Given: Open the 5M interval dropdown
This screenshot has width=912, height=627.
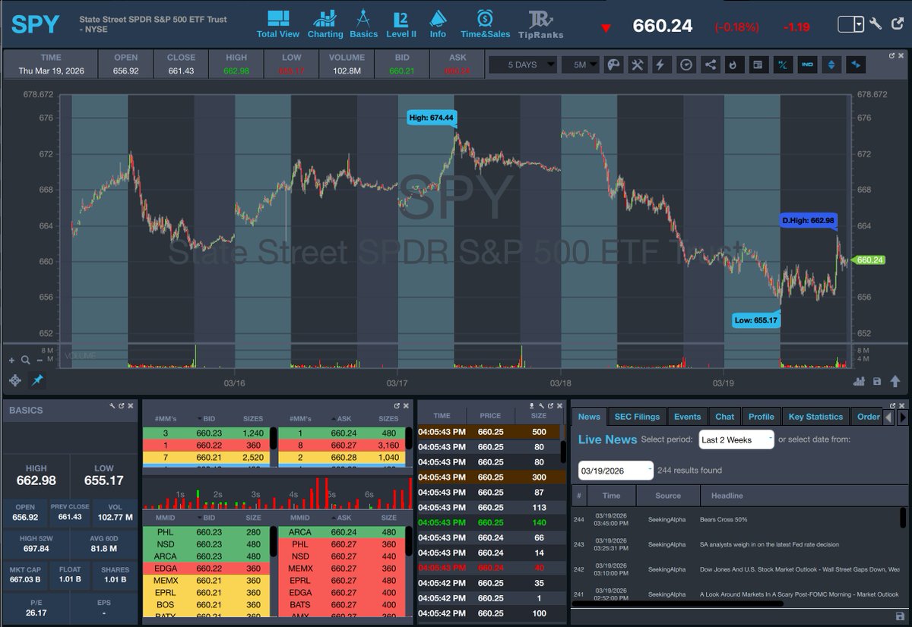Looking at the screenshot, I should (581, 65).
